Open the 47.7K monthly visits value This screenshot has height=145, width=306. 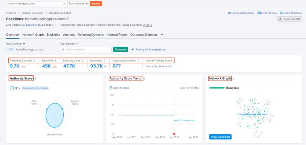coord(69,66)
